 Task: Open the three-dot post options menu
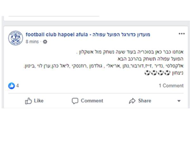coord(181,34)
